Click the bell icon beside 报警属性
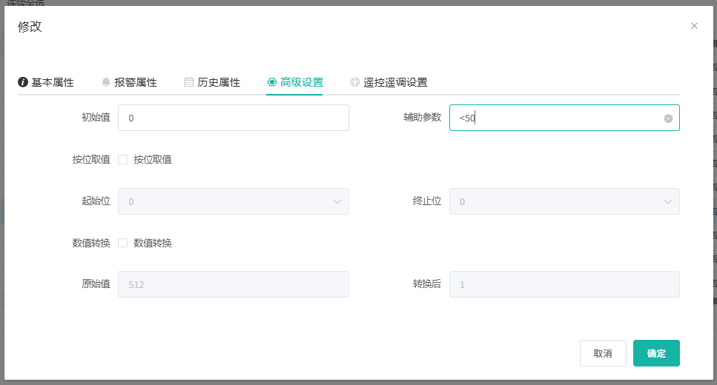 106,82
